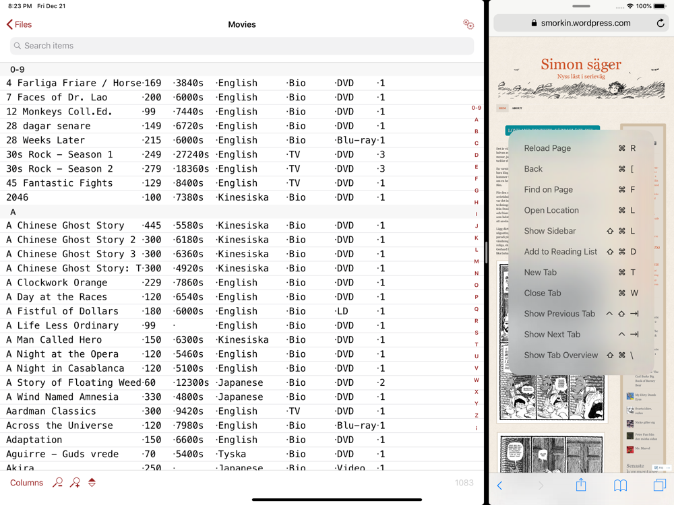Select the 30s Rock – Season 1 row
Viewport: 674px width, 505px height.
(242, 155)
